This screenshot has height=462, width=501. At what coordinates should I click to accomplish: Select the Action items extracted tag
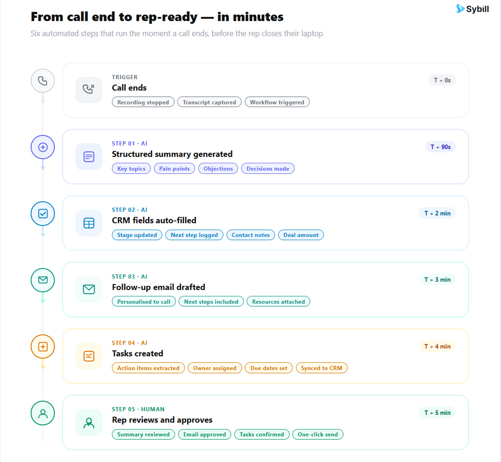[148, 368]
